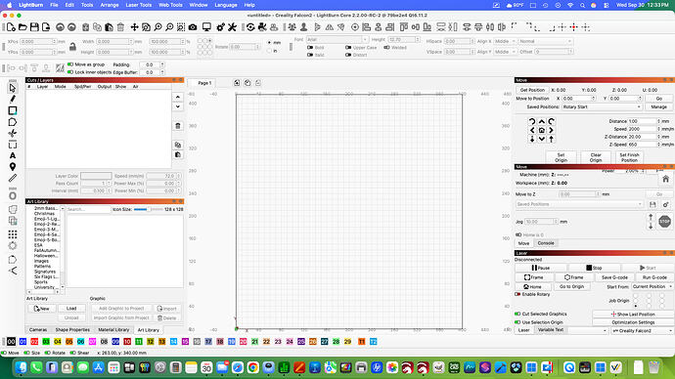Image resolution: width=675 pixels, height=379 pixels.
Task: Move layer up arrow in Cuts panel
Action: pos(178,97)
